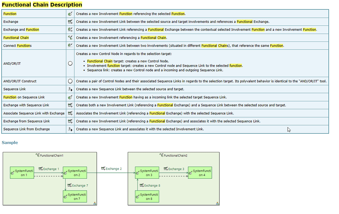The height and width of the screenshot is (214, 339).
Task: Click the Functional Chain Description heading
Action: tap(42, 5)
